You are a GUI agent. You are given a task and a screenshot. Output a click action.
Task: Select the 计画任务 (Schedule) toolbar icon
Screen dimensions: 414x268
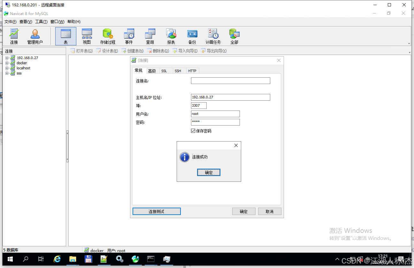click(x=213, y=36)
